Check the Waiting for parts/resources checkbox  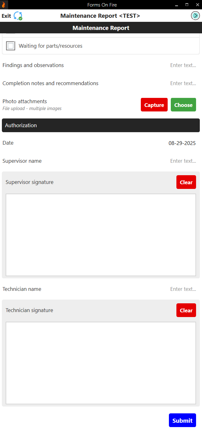(x=10, y=46)
